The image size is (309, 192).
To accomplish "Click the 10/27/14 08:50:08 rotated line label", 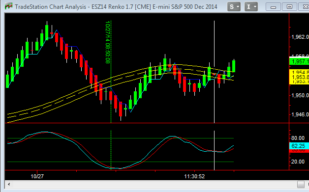I will 108,42.
